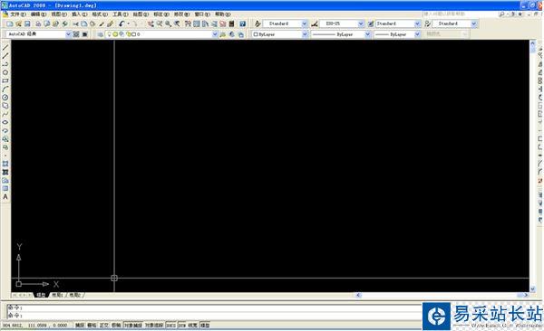Open the 视图 (View) menu
544x331 pixels.
point(59,14)
